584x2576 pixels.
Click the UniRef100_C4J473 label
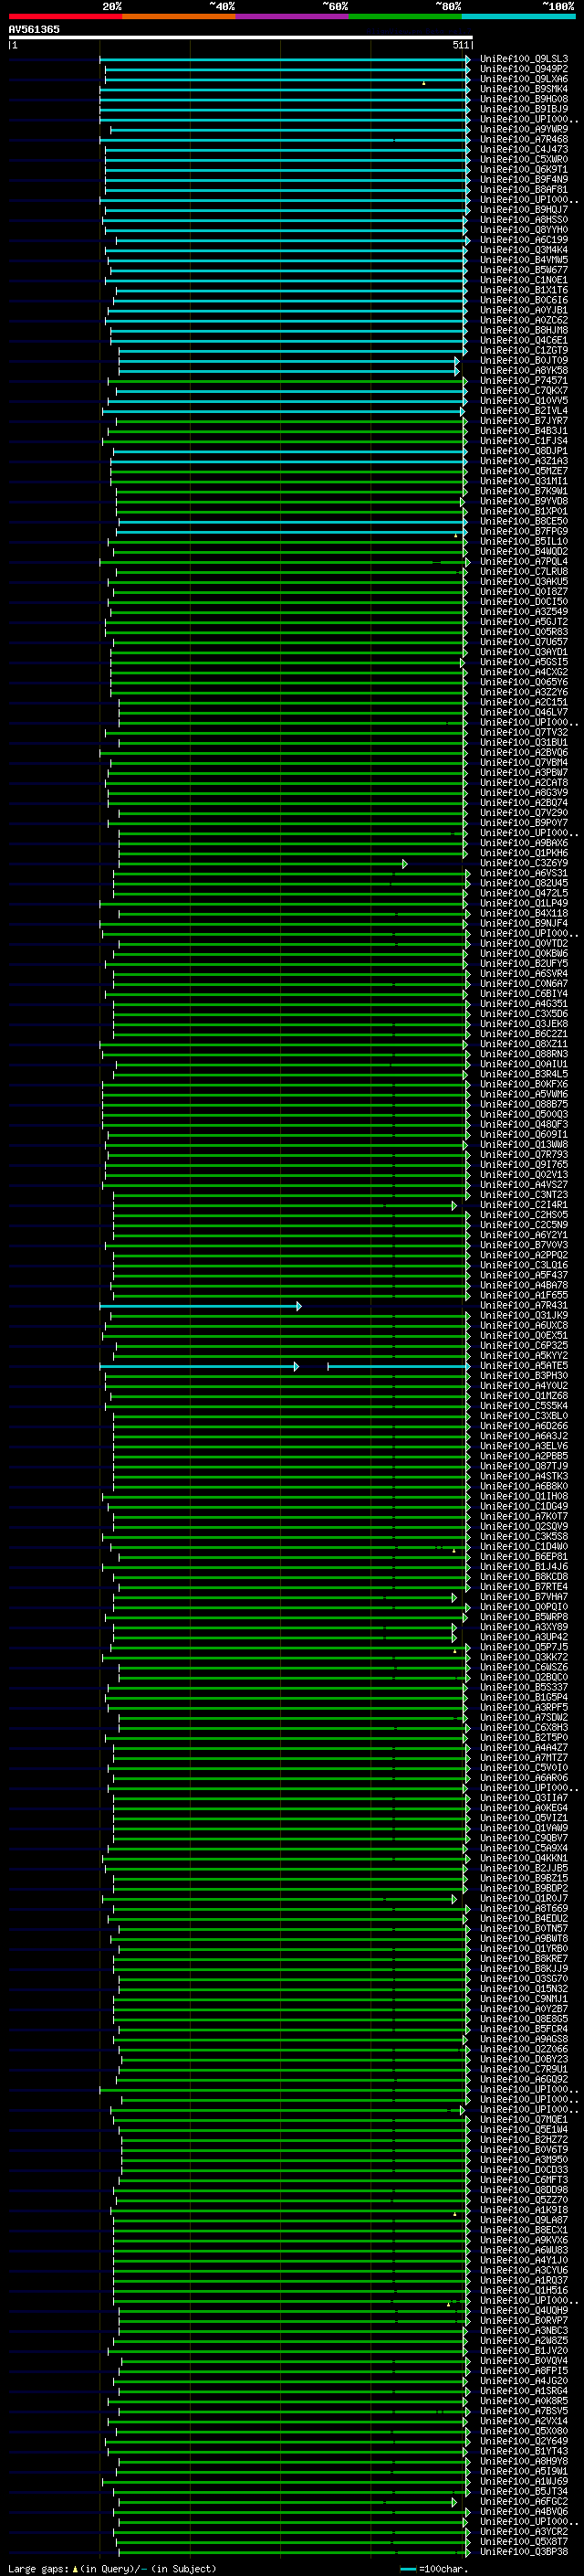(x=523, y=150)
